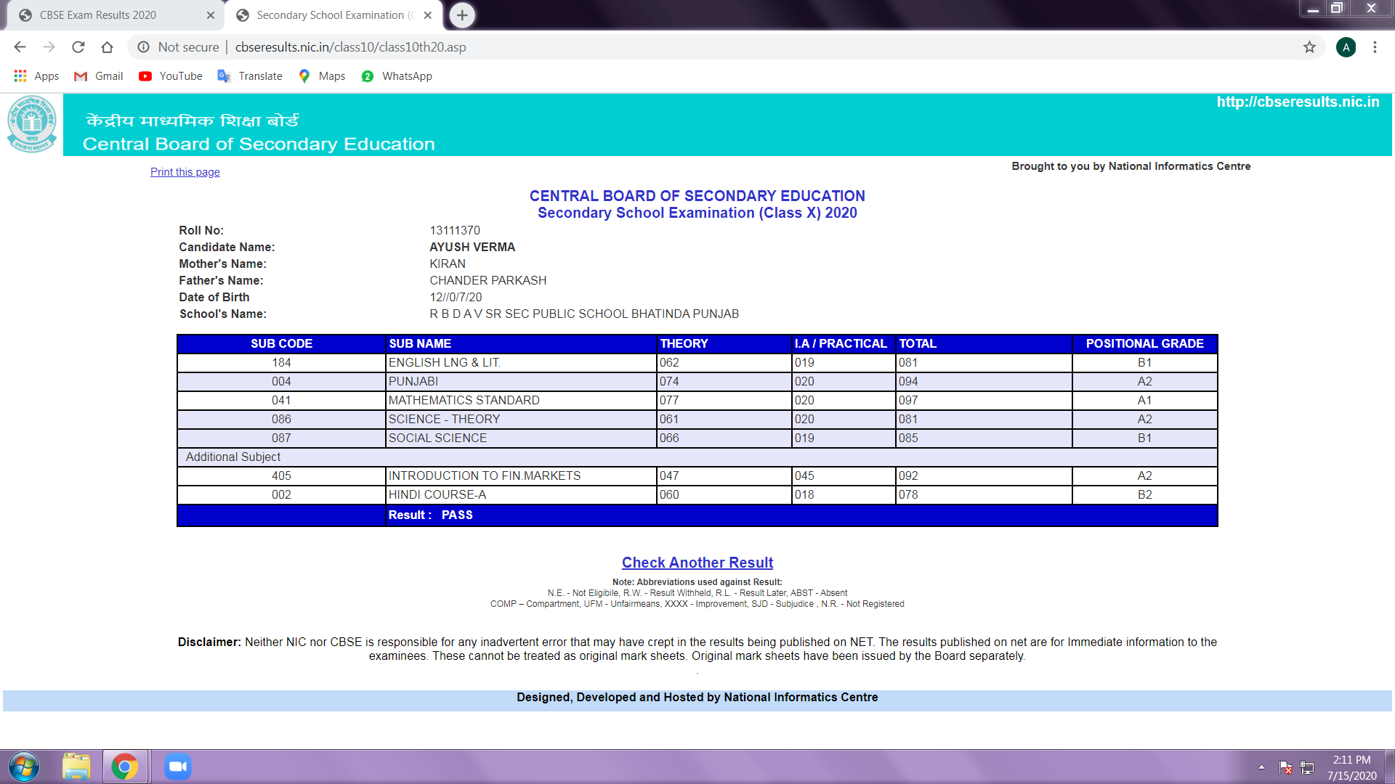1395x784 pixels.
Task: Open Chrome three-dot menu
Action: [x=1375, y=47]
